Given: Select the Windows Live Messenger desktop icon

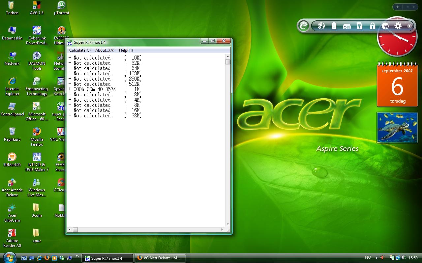Looking at the screenshot, I should coord(37,187).
